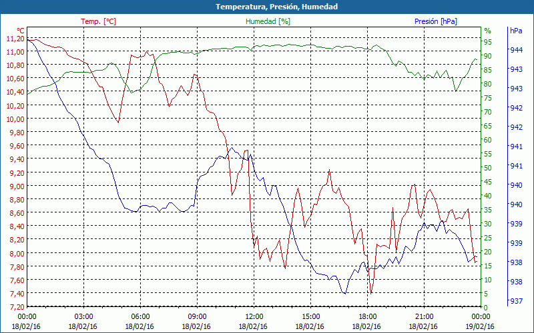The width and height of the screenshot is (534, 333).
Task: Click the "06:00" time axis label
Action: coord(140,317)
